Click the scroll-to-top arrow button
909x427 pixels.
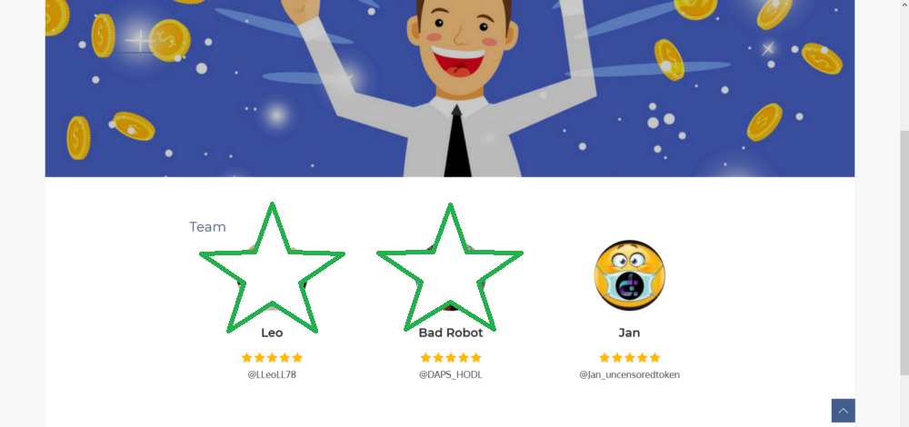pos(843,411)
